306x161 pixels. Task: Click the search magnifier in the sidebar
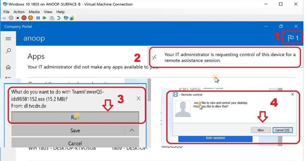click(8, 51)
